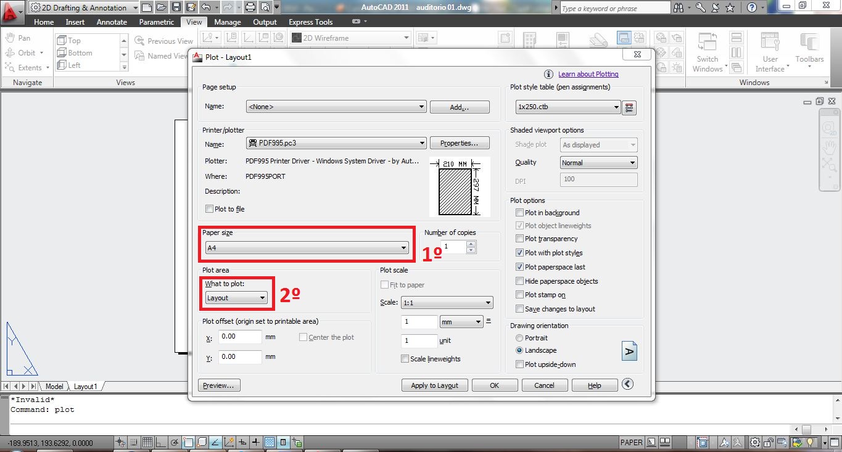Viewport: 842px width, 452px height.
Task: Enable the Plot transparency checkbox
Action: point(519,239)
